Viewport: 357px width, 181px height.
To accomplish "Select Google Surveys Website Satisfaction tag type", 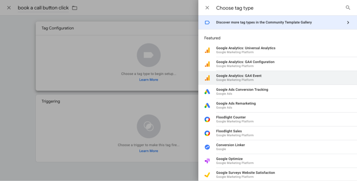I will click(x=278, y=174).
